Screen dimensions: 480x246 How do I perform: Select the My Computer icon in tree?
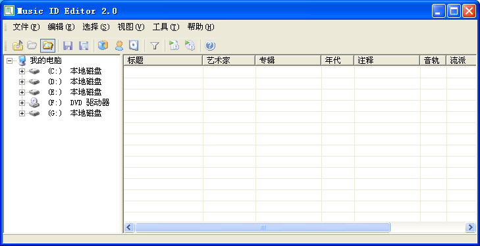(x=22, y=61)
